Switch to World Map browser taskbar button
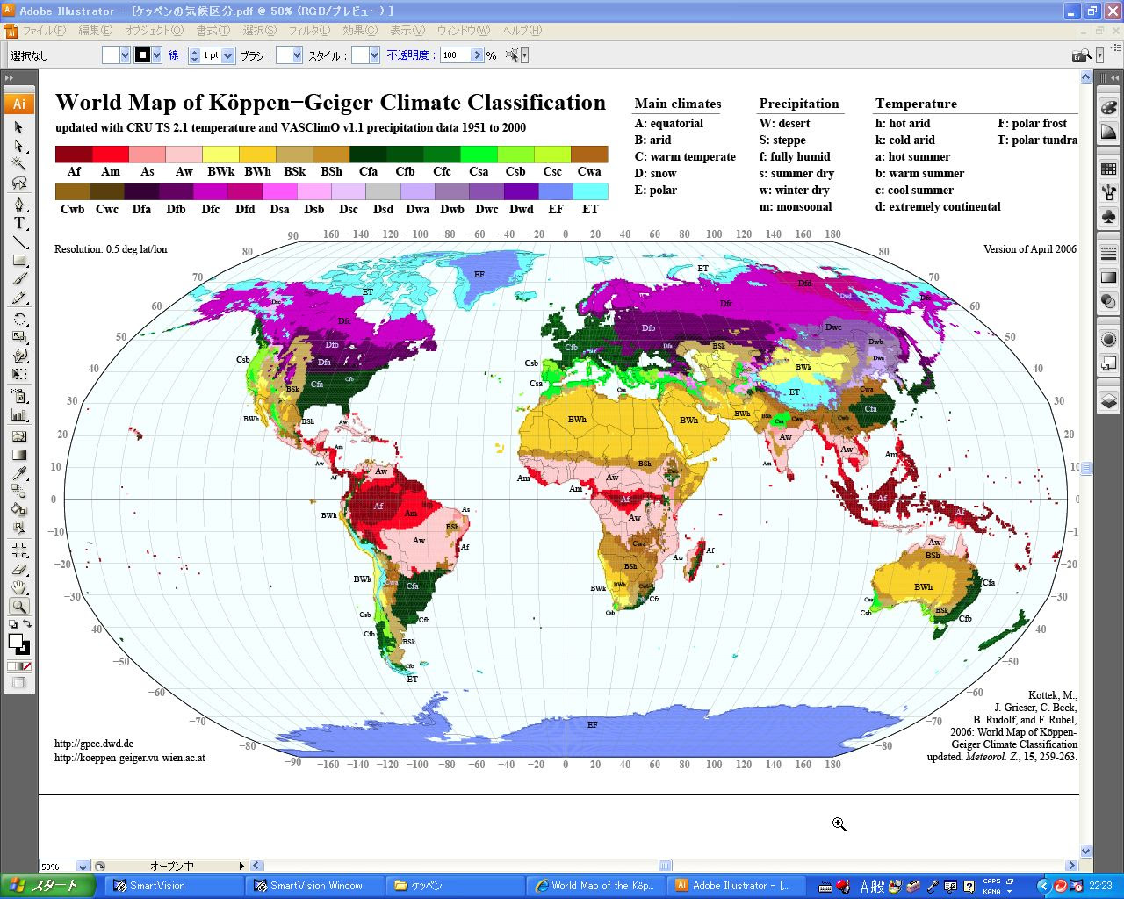The image size is (1124, 899). [x=596, y=886]
